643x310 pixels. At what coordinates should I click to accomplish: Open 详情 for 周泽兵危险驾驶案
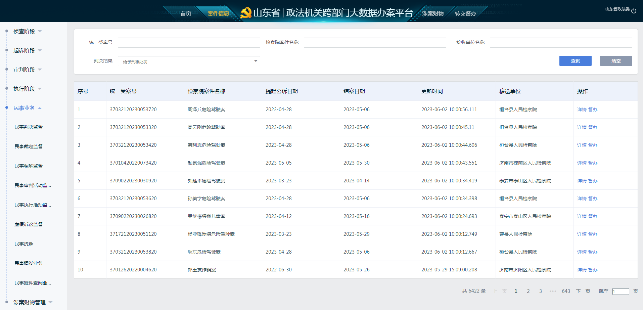click(x=582, y=109)
